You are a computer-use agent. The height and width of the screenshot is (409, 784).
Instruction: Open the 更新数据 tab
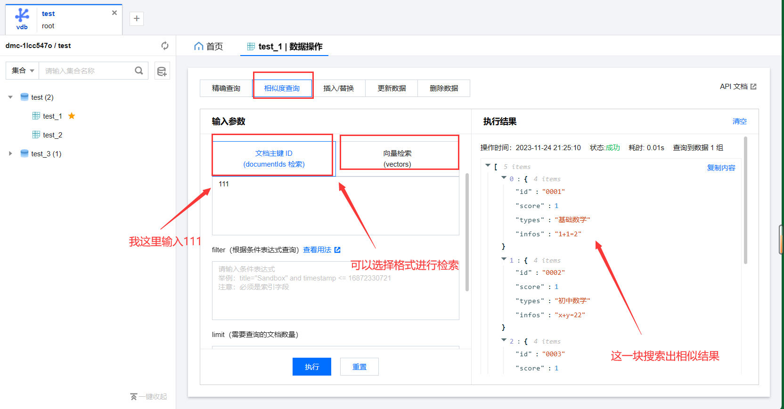click(x=392, y=88)
